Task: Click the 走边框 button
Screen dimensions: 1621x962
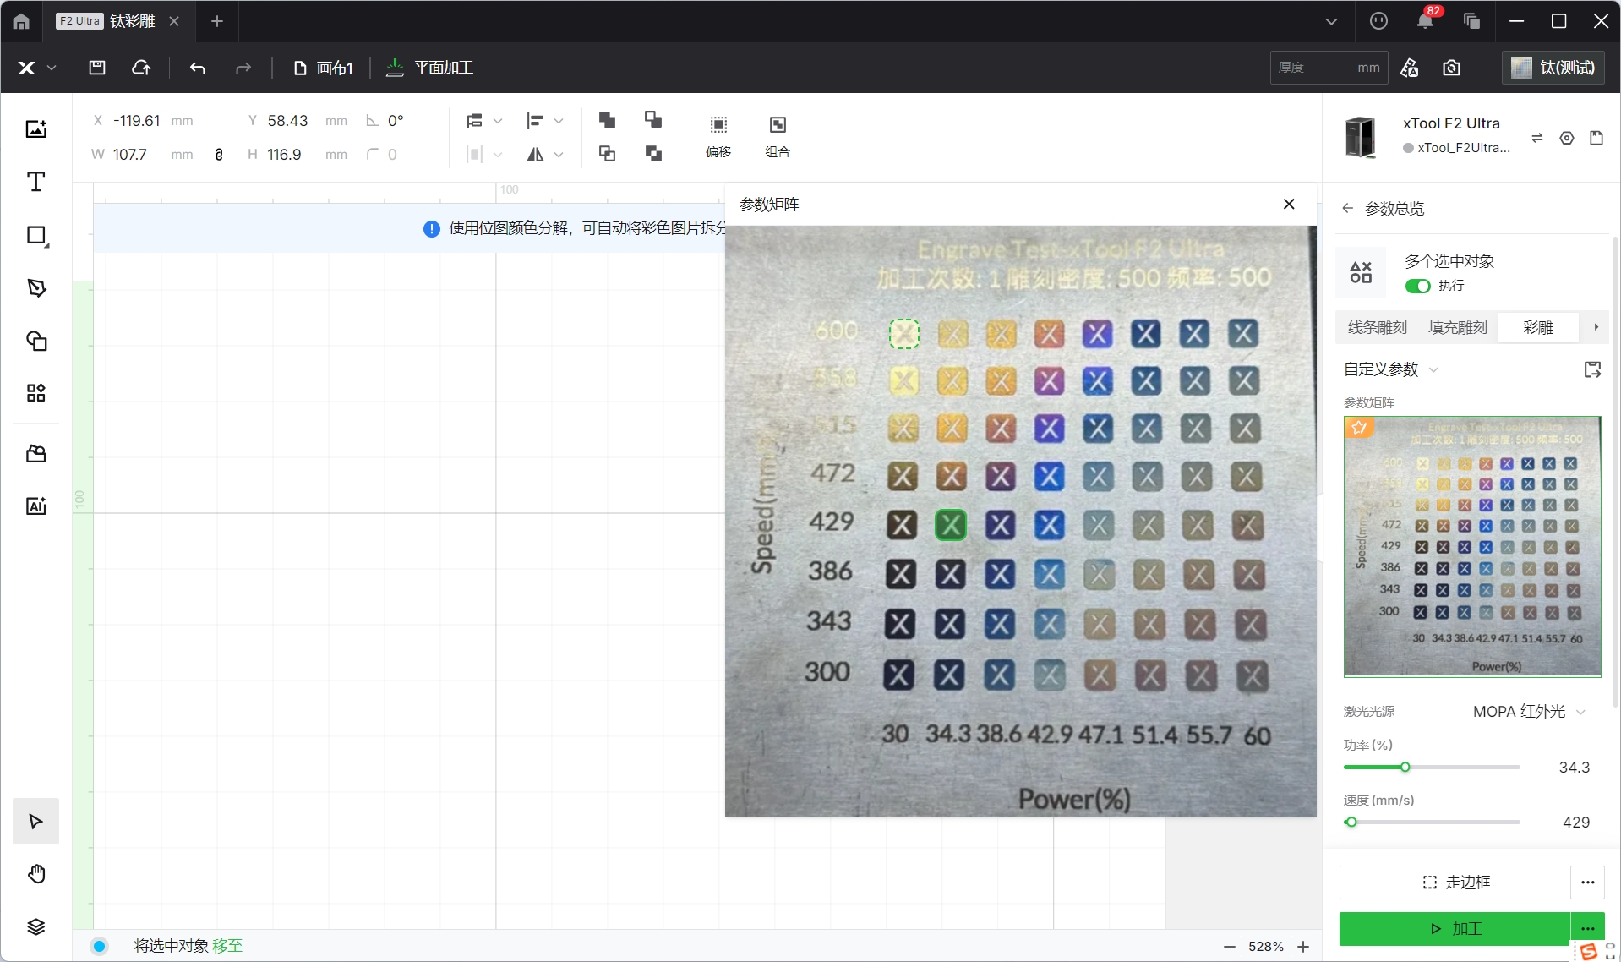Action: (x=1455, y=883)
